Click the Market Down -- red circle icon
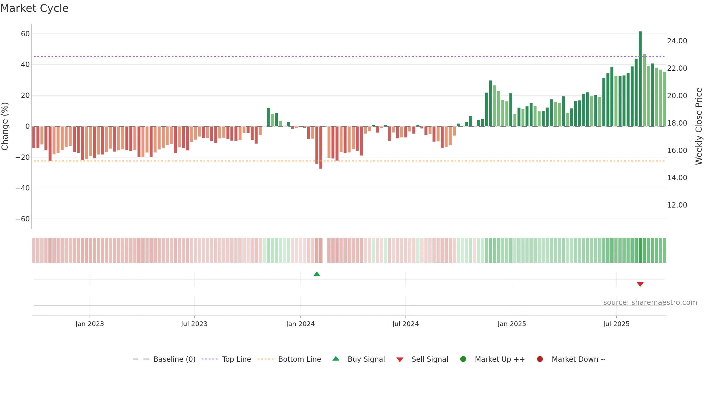 pos(540,359)
